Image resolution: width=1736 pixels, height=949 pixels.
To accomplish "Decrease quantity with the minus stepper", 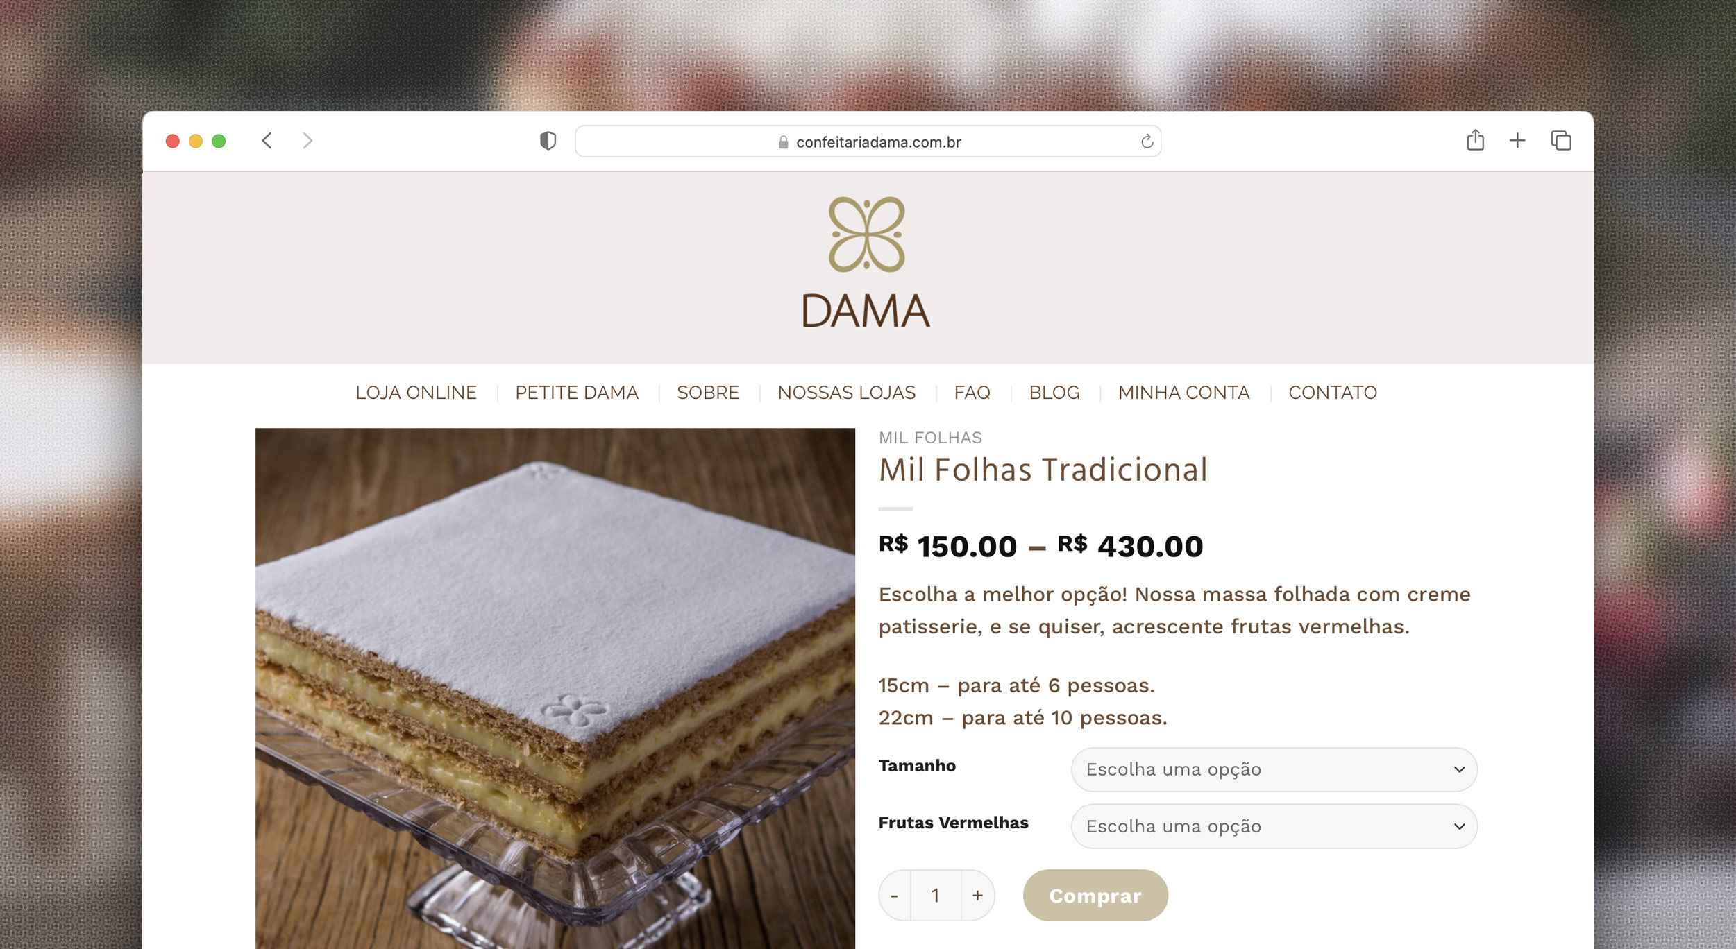I will (x=895, y=895).
